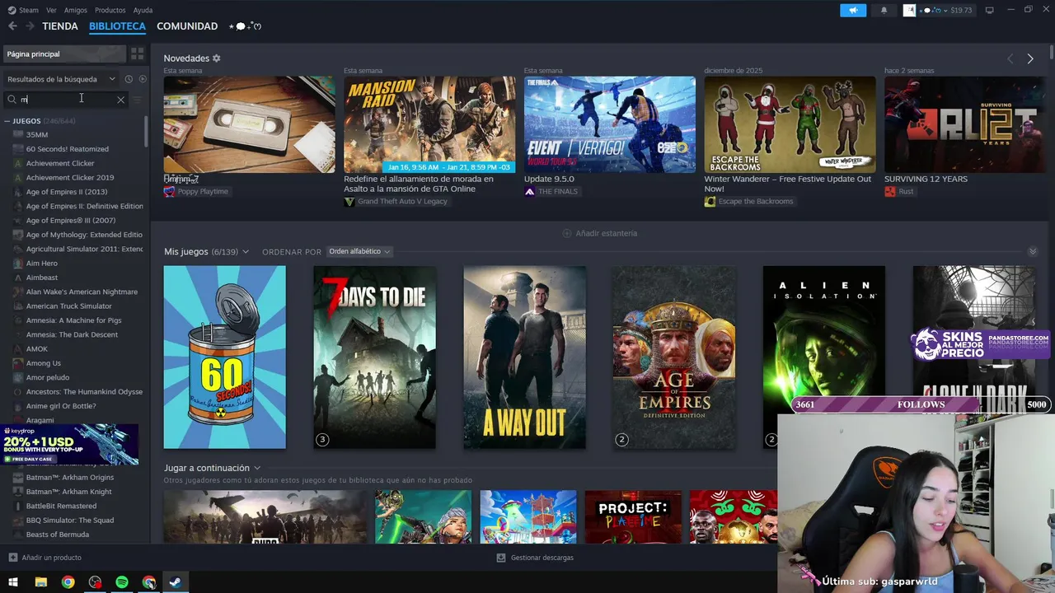Viewport: 1055px width, 593px height.
Task: Click the profile avatar in top bar
Action: (909, 10)
